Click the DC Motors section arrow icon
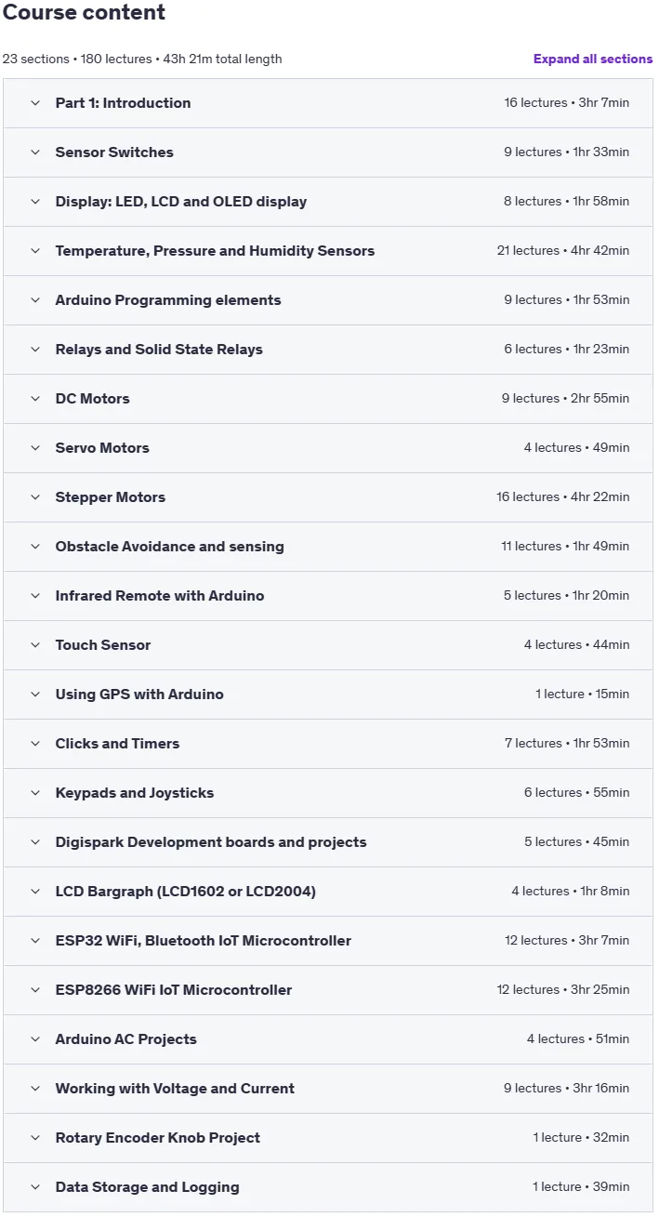This screenshot has width=659, height=1217. click(35, 399)
